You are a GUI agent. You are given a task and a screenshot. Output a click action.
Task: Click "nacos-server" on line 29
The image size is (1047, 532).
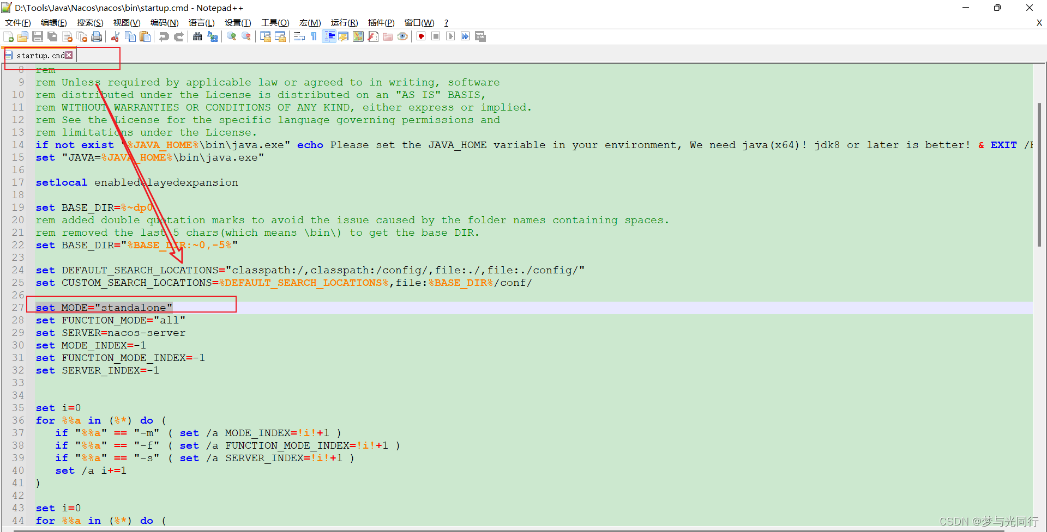[147, 333]
